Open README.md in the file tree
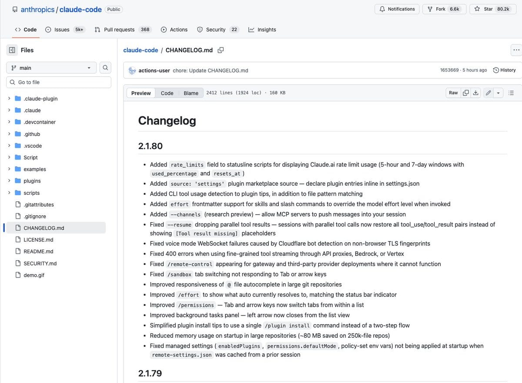The height and width of the screenshot is (383, 522). click(38, 251)
